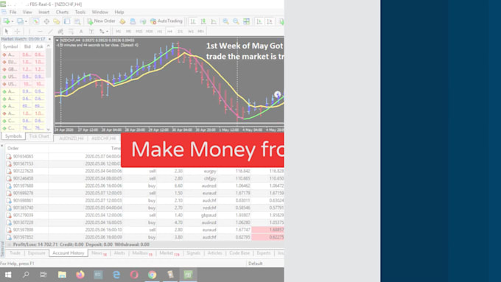The height and width of the screenshot is (282, 501).
Task: Open the MetaEditor yellow diamond icon
Action: click(122, 21)
